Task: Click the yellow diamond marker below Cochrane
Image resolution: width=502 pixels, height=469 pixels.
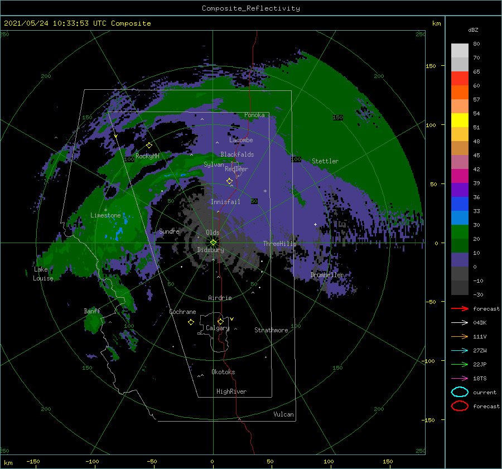Action: click(191, 322)
